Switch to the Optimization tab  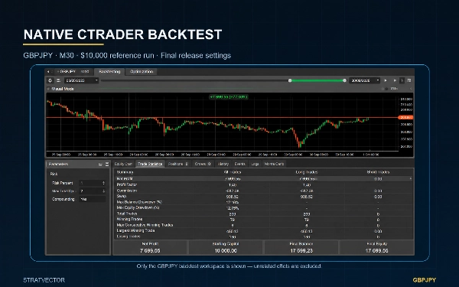coord(142,71)
